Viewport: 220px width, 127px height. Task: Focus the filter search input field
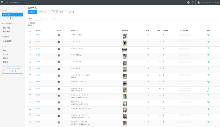tap(132, 19)
